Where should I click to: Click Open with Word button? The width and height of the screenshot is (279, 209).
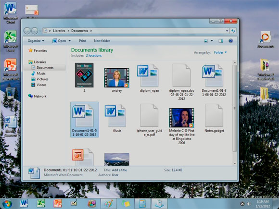coord(59,41)
